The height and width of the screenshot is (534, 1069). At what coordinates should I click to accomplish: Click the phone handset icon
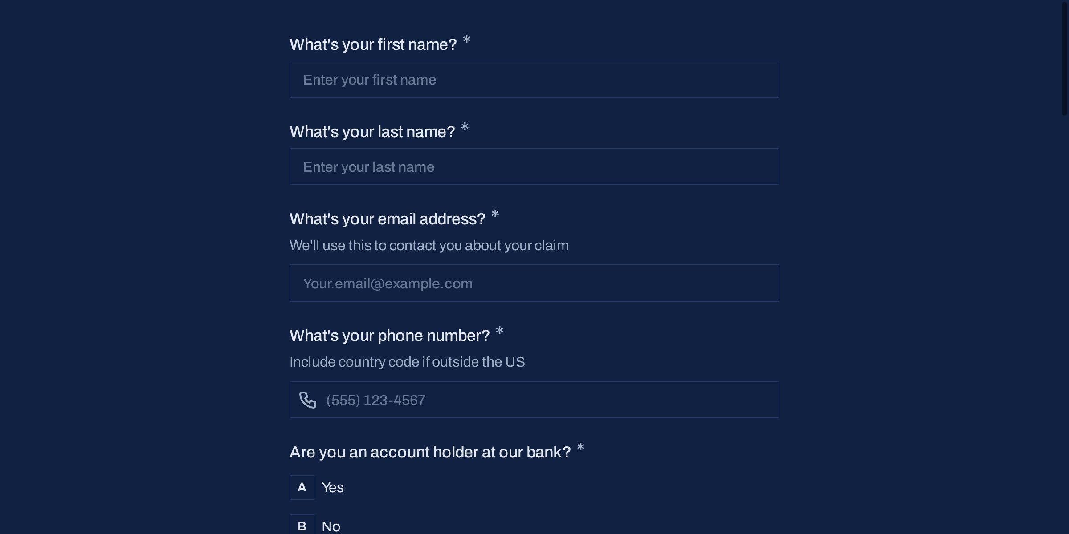pyautogui.click(x=307, y=400)
